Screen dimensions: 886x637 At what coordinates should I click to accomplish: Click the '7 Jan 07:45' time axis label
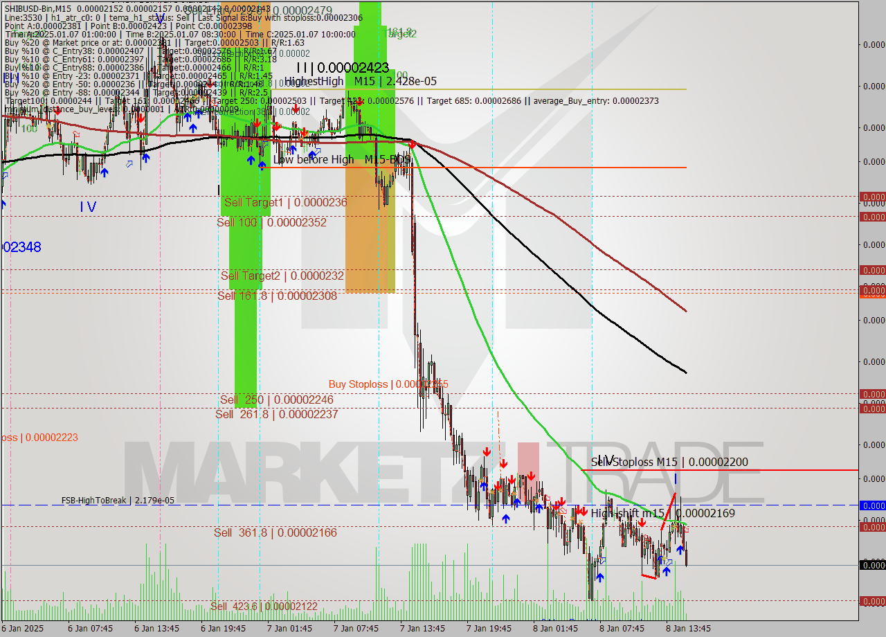coord(356,629)
